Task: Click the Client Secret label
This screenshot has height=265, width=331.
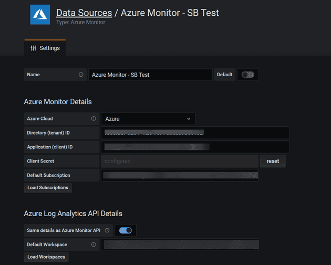Action: (x=40, y=161)
